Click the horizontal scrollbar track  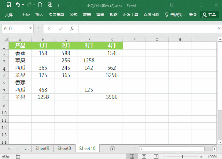coord(208,149)
